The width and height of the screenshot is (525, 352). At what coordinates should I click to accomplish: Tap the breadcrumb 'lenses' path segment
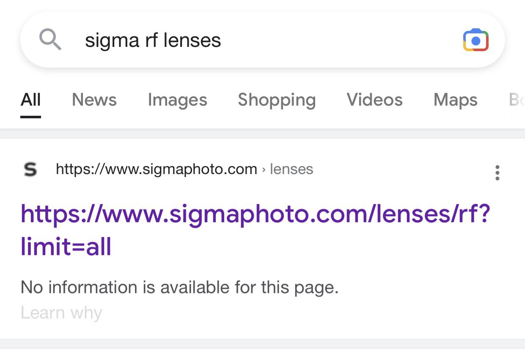click(x=291, y=169)
